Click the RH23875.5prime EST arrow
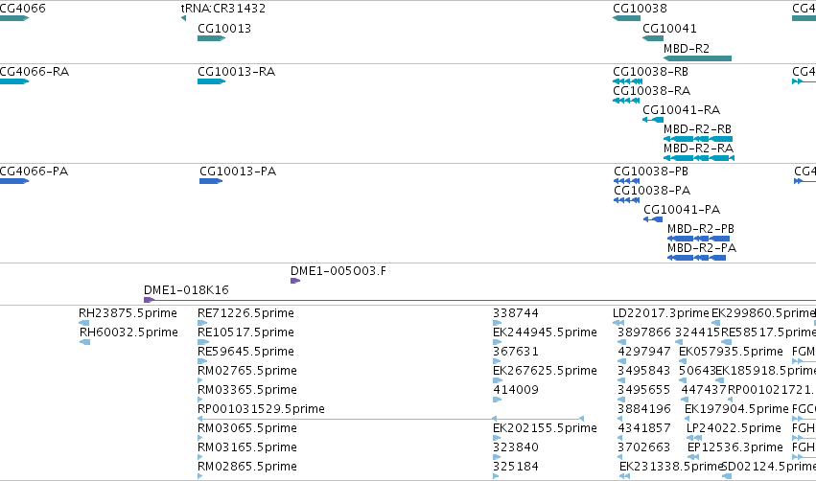This screenshot has width=816, height=481. pyautogui.click(x=83, y=323)
